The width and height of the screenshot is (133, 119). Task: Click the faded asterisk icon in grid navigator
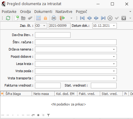(x=43, y=115)
